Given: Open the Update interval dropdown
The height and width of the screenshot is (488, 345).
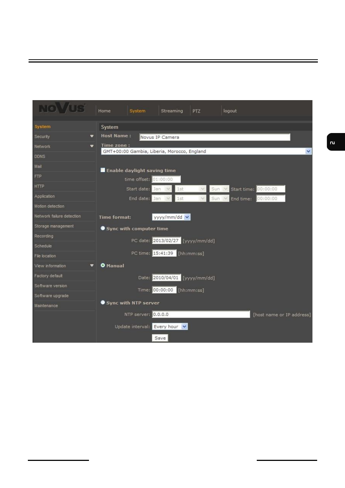Looking at the screenshot, I should coord(170,326).
